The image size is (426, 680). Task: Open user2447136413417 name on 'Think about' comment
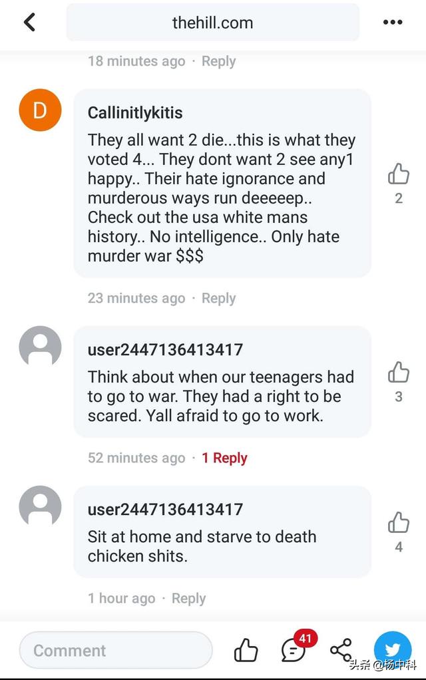(x=165, y=350)
